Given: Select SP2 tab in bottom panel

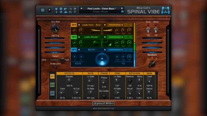Looking at the screenshot, I should pyautogui.click(x=52, y=85).
